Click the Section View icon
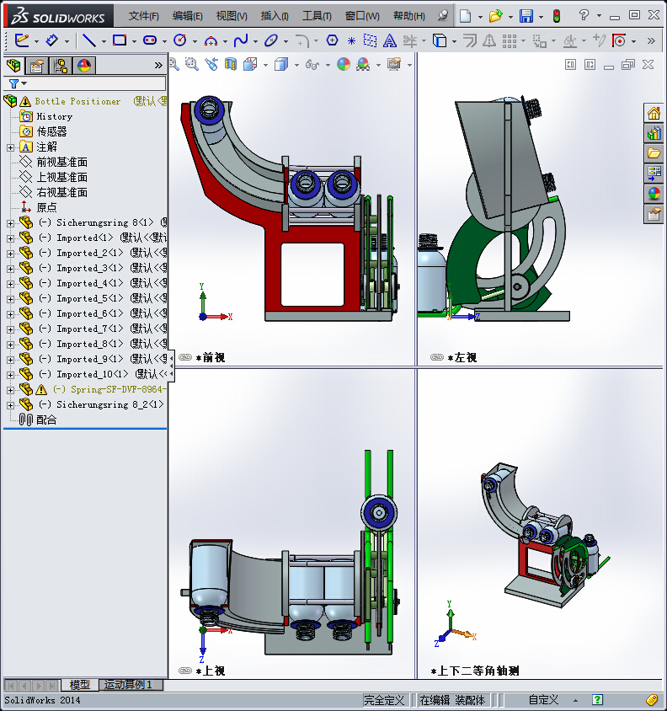Image resolution: width=667 pixels, height=711 pixels. (x=231, y=64)
